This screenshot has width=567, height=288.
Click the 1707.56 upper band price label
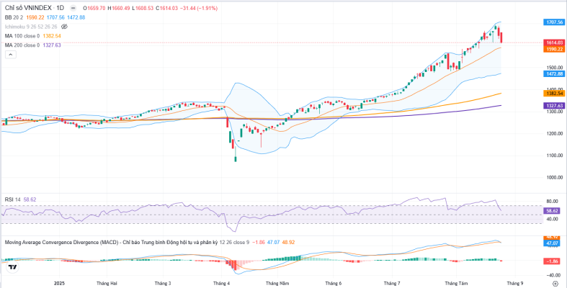point(555,22)
